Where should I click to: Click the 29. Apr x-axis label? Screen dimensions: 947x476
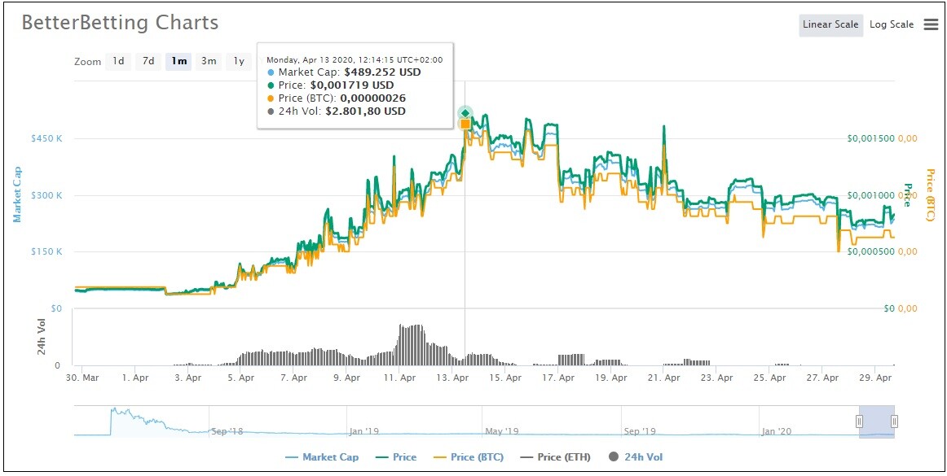(x=876, y=378)
